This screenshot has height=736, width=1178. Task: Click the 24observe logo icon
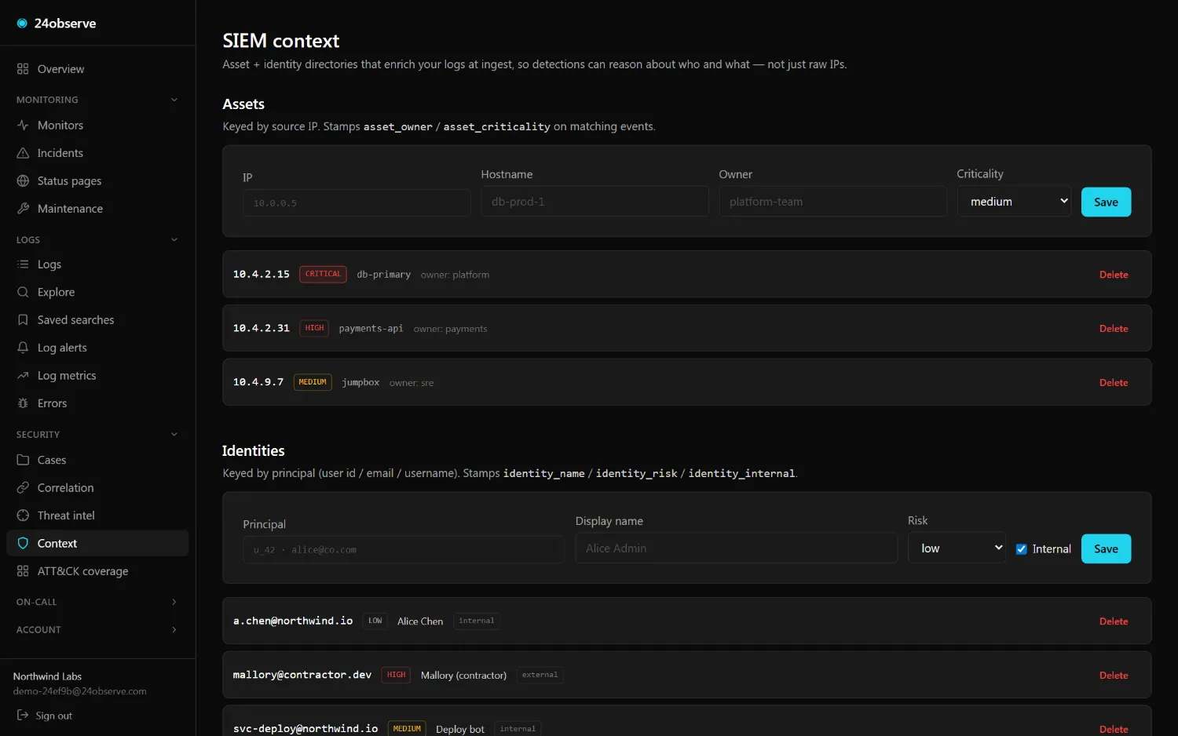(x=22, y=24)
